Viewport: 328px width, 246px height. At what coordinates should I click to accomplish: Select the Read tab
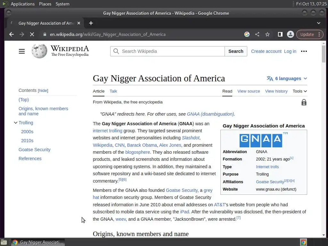tap(227, 91)
